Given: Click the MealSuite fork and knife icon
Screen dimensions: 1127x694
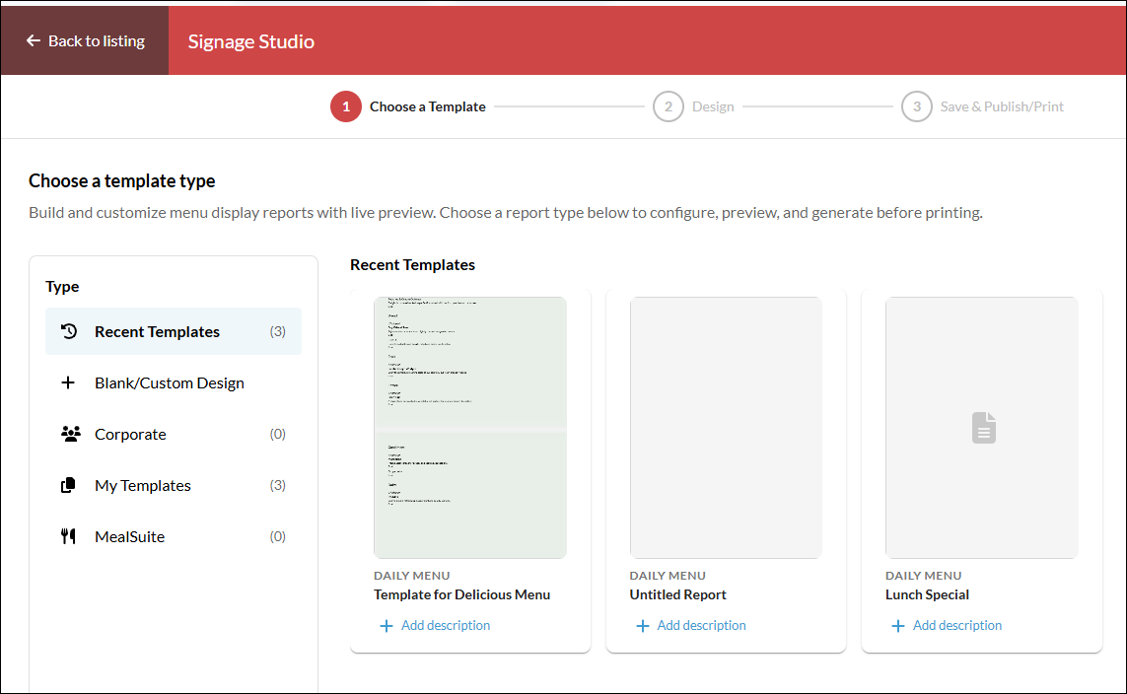Looking at the screenshot, I should pos(68,536).
